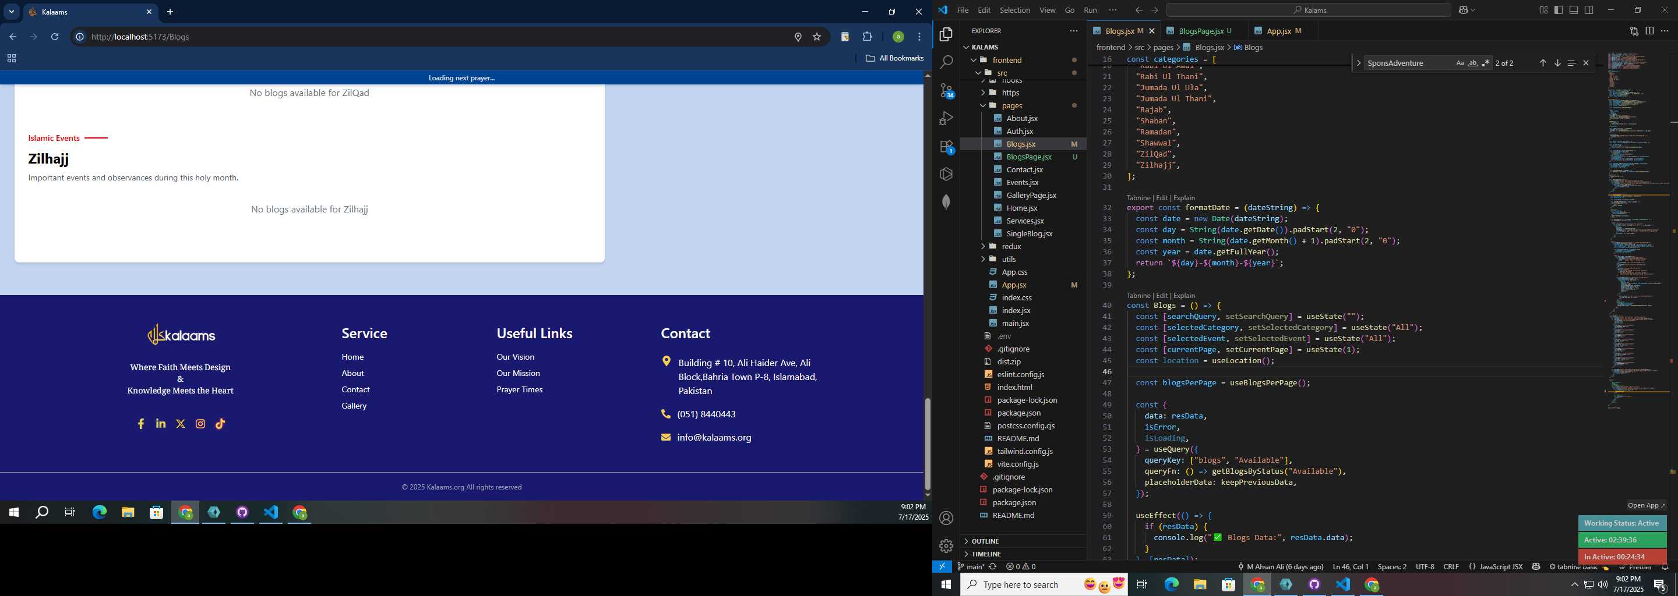Open X (Twitter) icon in site footer
Viewport: 1678px width, 596px height.
click(181, 424)
